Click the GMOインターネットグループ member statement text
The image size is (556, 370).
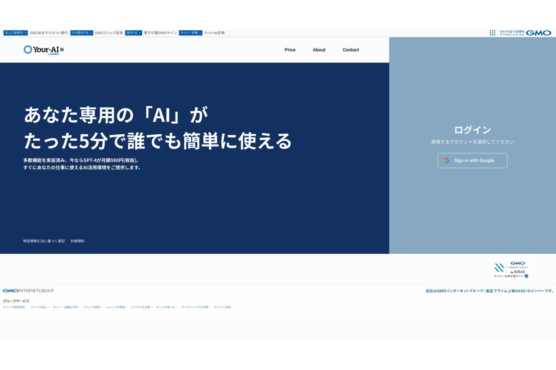tap(490, 291)
